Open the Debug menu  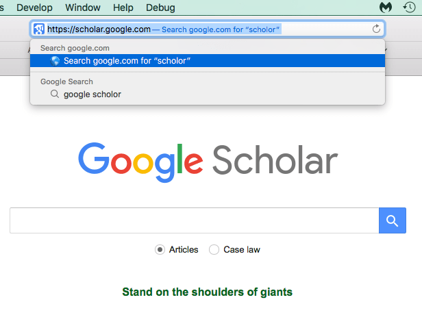tap(160, 8)
